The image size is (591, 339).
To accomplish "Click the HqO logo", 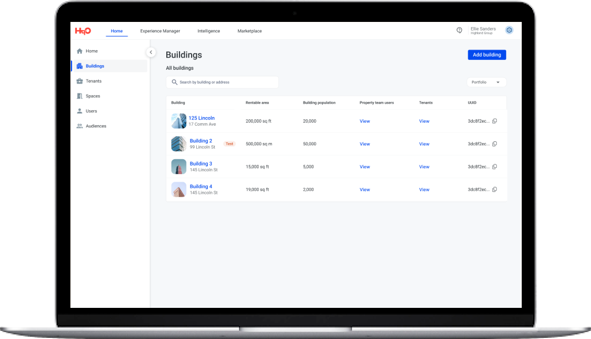I will 83,31.
